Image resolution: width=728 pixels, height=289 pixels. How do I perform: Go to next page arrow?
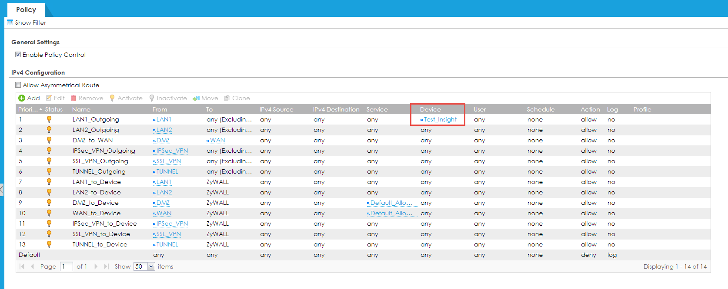click(96, 266)
